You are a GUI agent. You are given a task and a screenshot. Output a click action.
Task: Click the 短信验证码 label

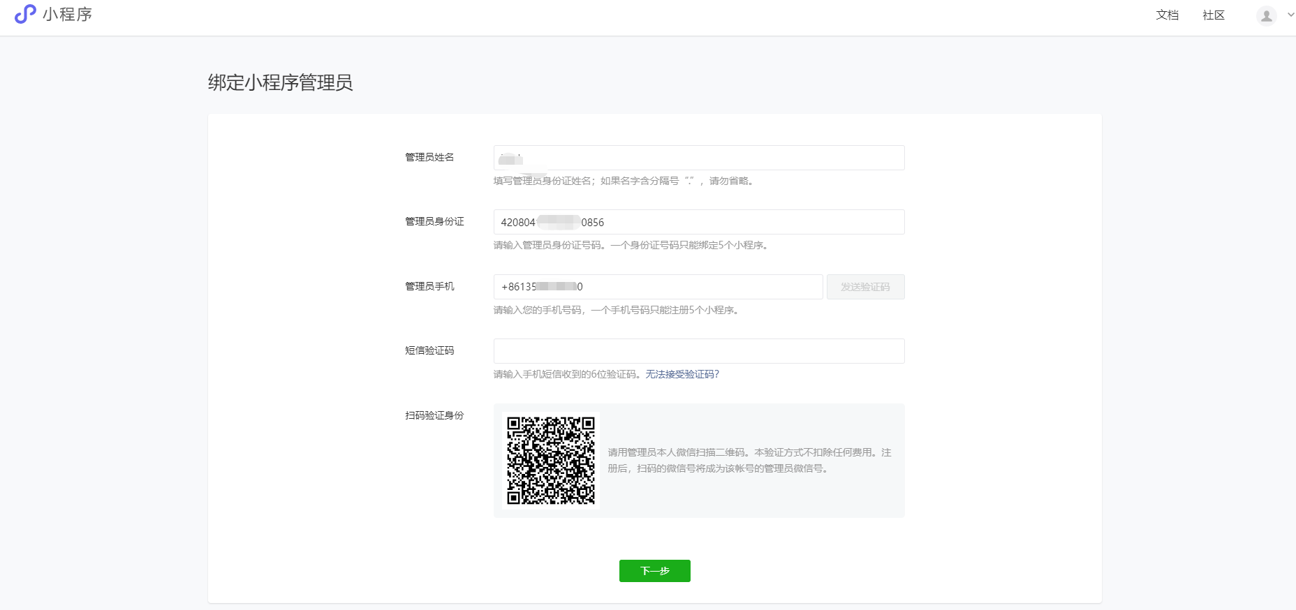429,351
